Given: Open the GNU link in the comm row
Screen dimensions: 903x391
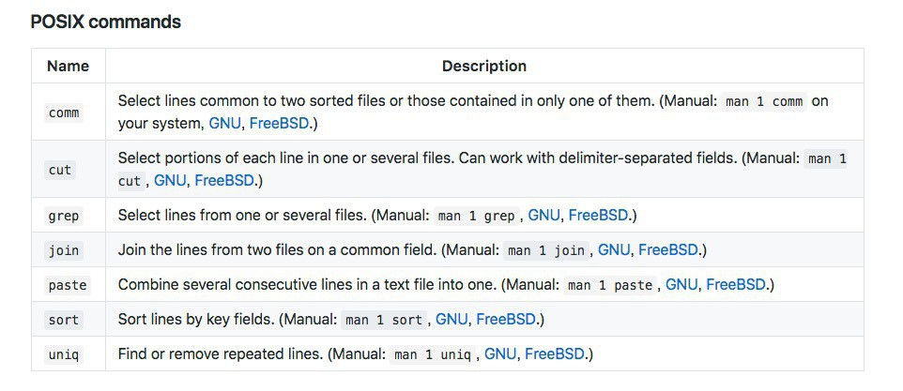Looking at the screenshot, I should tap(224, 124).
